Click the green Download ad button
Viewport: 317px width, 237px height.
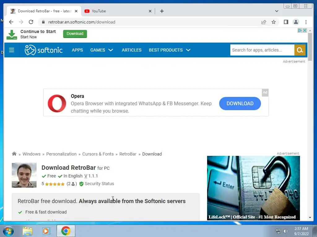click(x=75, y=34)
